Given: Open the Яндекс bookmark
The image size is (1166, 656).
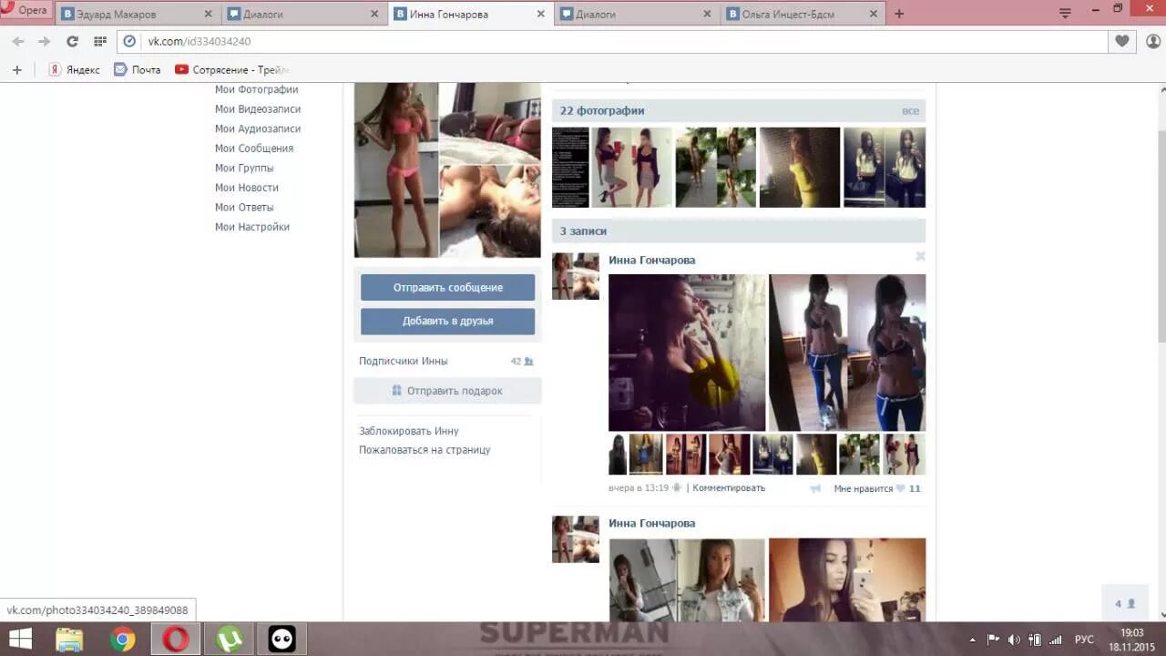Looking at the screenshot, I should (74, 69).
